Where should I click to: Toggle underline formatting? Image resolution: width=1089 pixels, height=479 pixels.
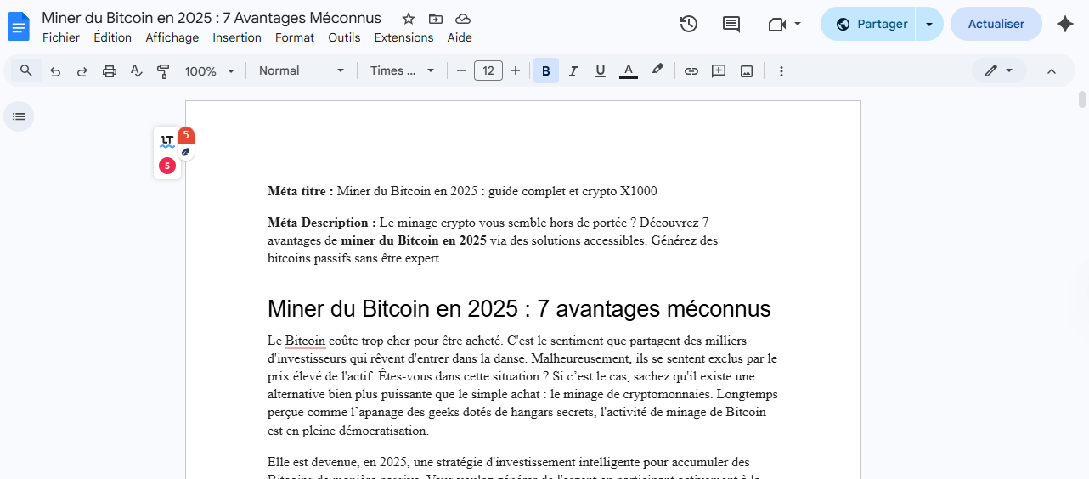[x=601, y=71]
